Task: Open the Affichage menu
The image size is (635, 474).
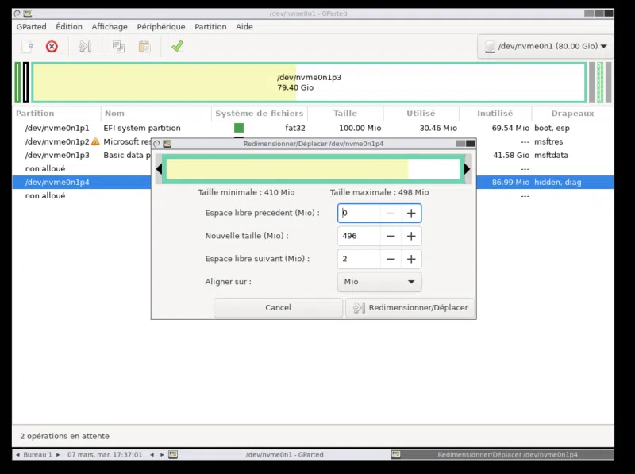Action: click(110, 27)
